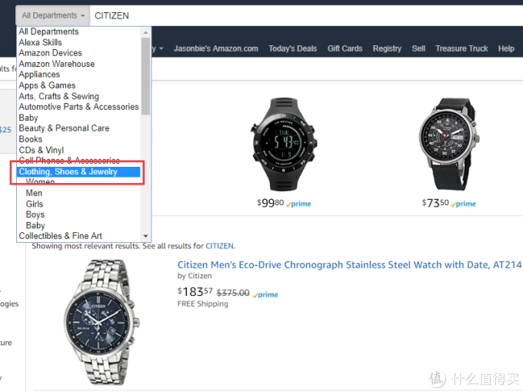Choose Automotive Parts & Accessories
The image size is (523, 392).
pos(78,107)
